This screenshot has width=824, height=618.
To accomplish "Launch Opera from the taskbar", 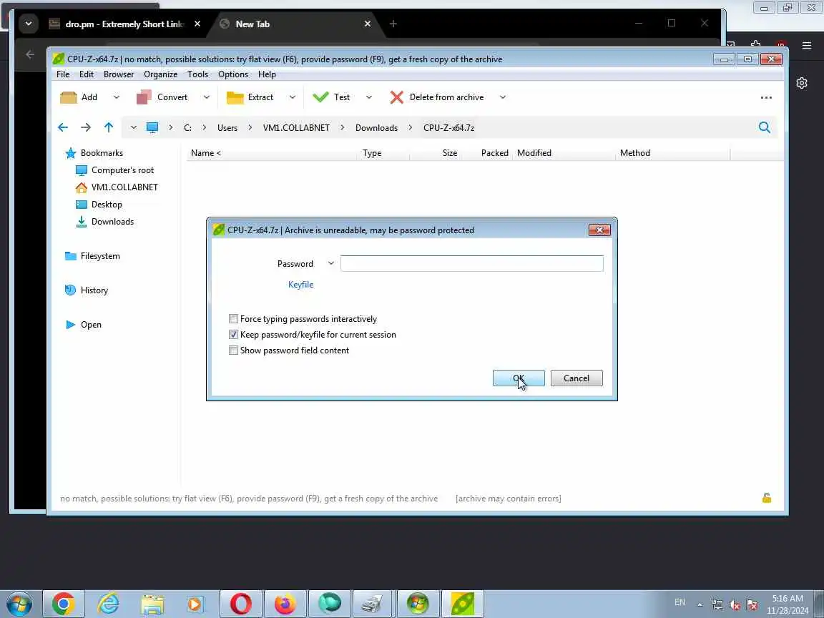I will [240, 604].
